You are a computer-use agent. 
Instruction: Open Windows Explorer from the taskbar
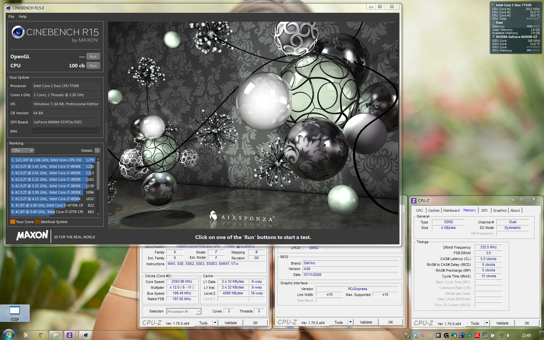pos(56,335)
